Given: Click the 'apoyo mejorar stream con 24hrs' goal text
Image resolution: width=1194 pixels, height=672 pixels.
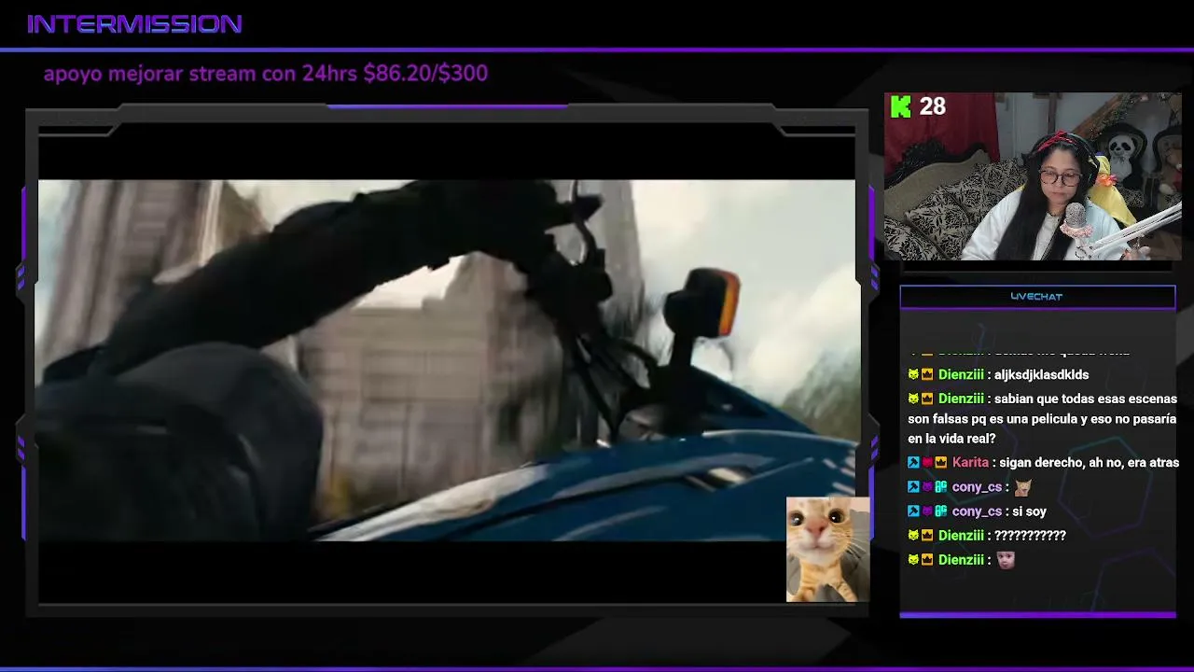Looking at the screenshot, I should (x=201, y=73).
